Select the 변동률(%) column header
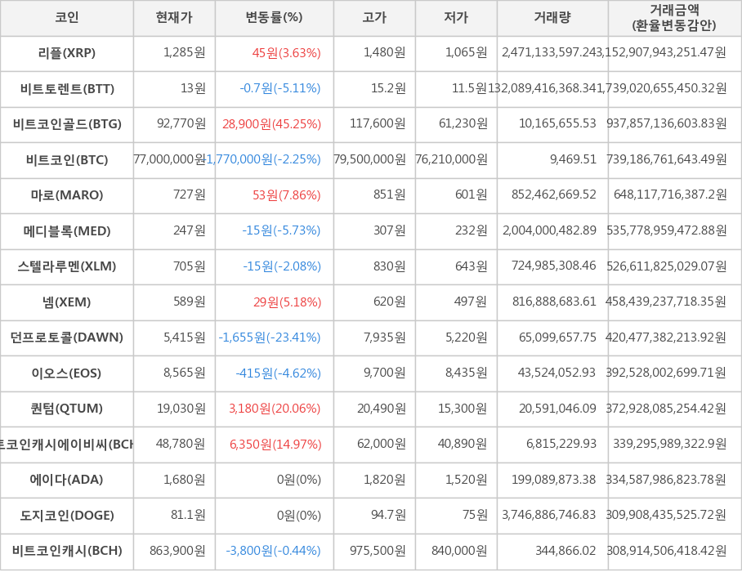 click(274, 17)
